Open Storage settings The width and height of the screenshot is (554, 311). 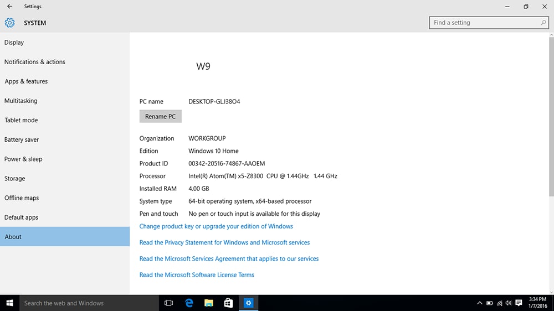coord(65,178)
